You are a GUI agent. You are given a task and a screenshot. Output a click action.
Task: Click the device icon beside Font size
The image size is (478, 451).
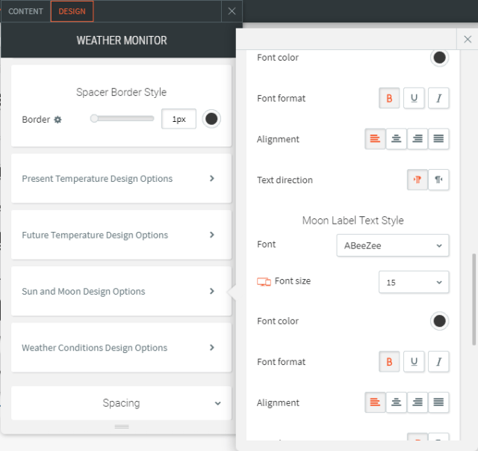[264, 282]
